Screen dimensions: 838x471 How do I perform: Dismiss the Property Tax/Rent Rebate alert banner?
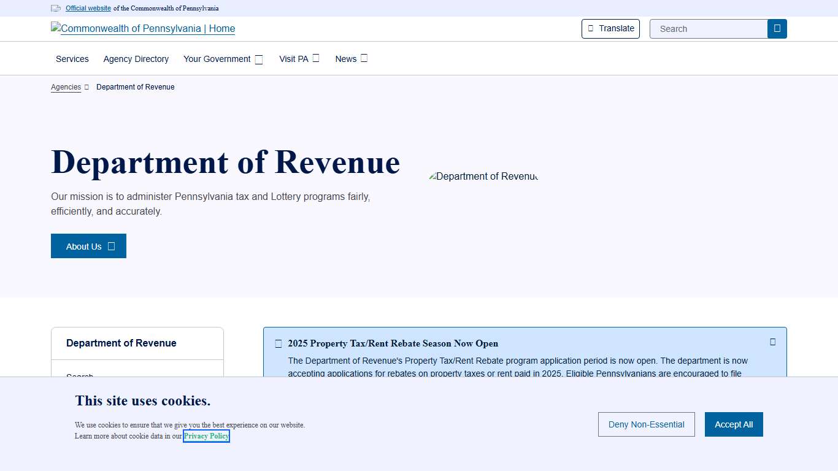(x=772, y=342)
